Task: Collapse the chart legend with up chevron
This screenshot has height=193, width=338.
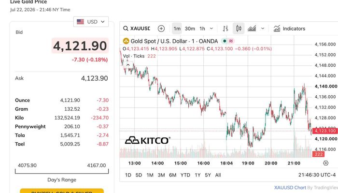Action: click(128, 65)
